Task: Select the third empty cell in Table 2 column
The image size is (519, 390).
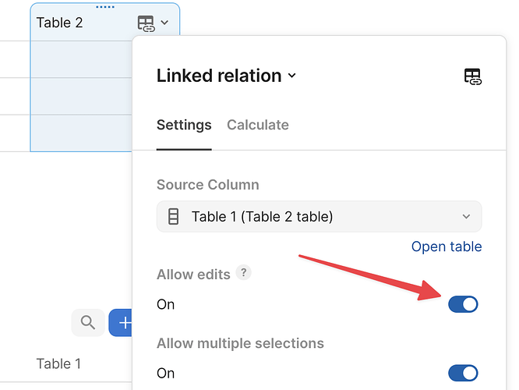Action: pos(81,133)
